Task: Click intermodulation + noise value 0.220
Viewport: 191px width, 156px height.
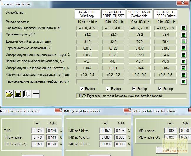Action: (139, 55)
